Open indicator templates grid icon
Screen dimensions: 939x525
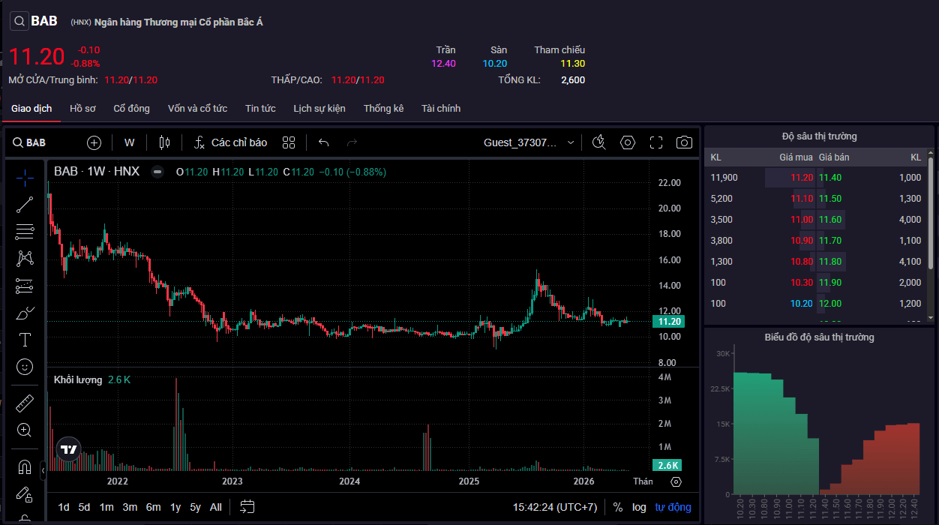[x=289, y=142]
